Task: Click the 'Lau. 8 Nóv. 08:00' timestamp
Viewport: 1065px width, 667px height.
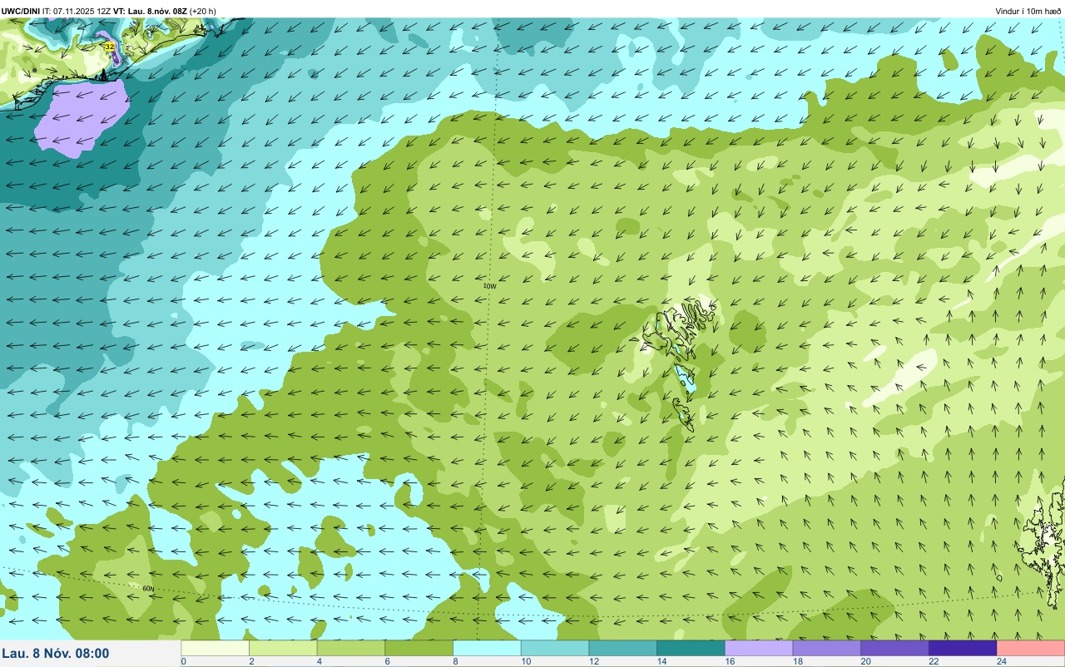Action: [56, 654]
